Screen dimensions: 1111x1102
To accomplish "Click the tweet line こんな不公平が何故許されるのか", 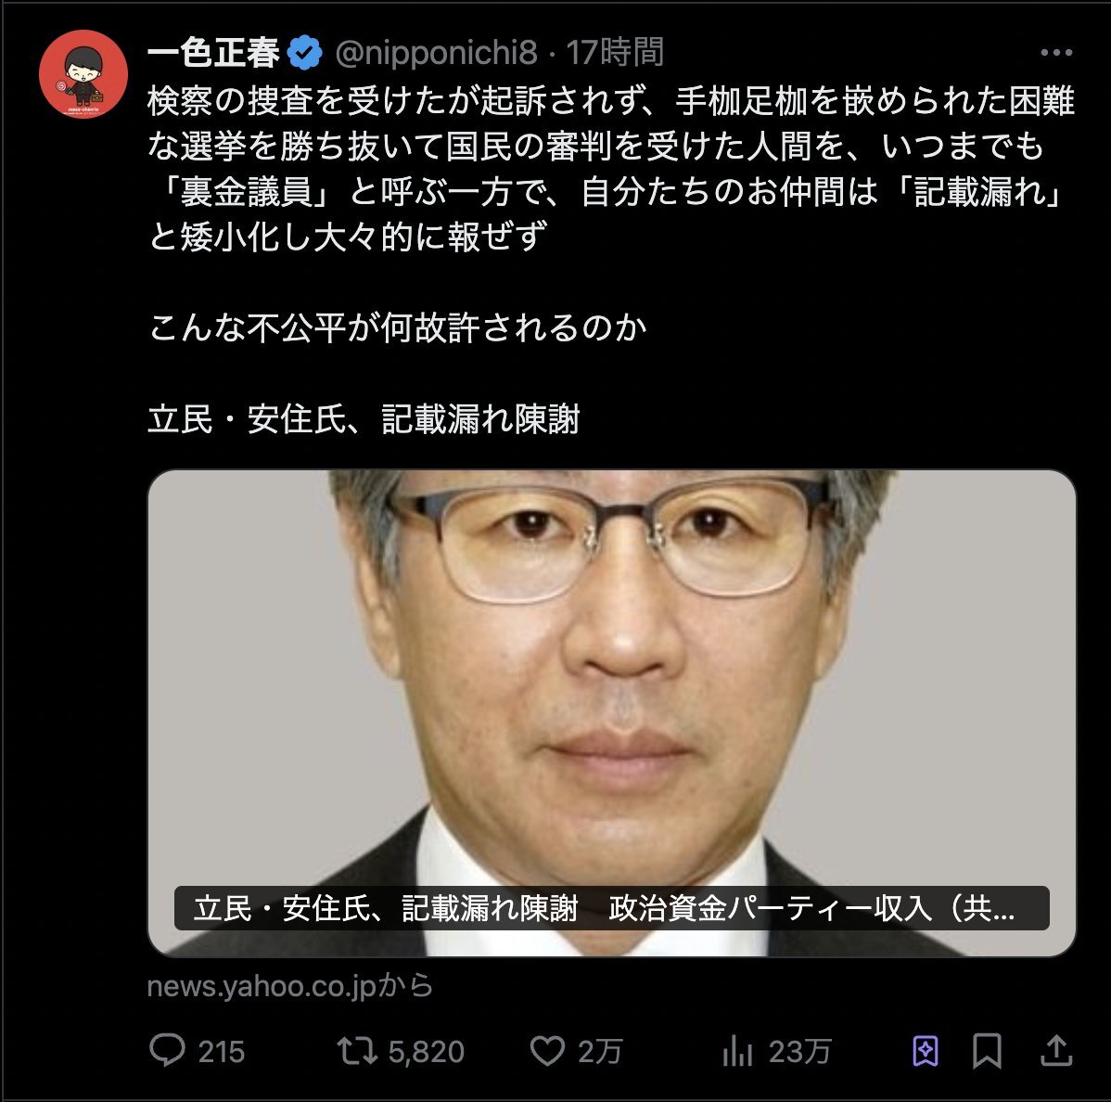I will click(x=398, y=328).
